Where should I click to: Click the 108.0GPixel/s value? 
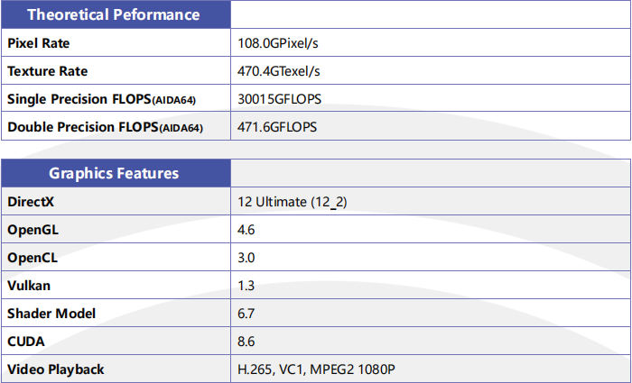point(278,43)
